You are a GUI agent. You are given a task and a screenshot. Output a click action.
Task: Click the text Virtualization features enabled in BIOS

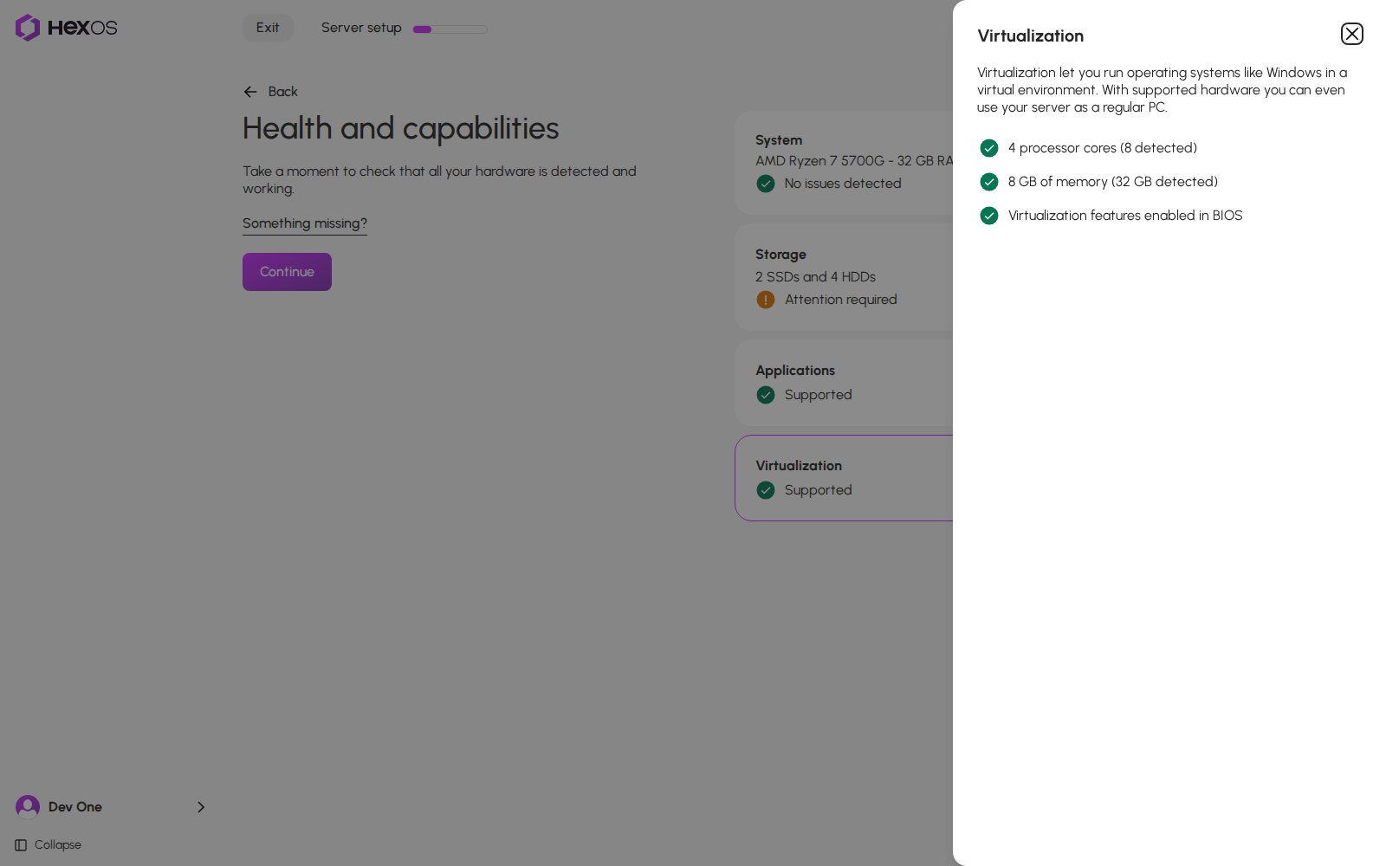click(x=1125, y=216)
